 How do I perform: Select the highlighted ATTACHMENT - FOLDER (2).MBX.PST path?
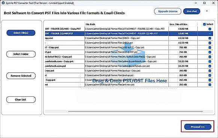[121, 33]
